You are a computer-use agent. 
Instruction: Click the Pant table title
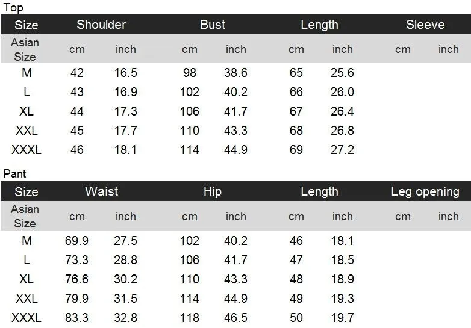(14, 174)
